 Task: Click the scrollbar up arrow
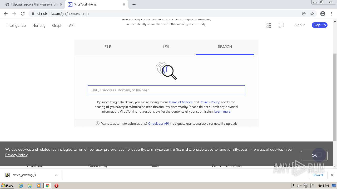tap(335, 21)
